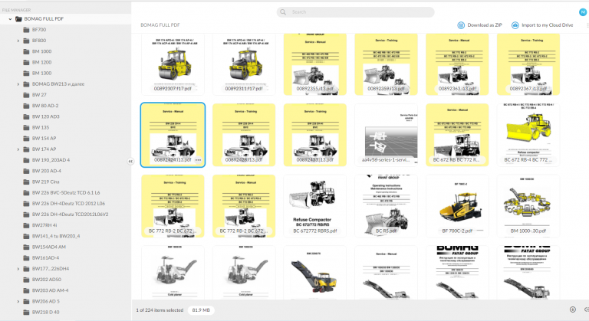This screenshot has width=589, height=321.
Task: Open the BM 1200 folder
Action: point(41,62)
